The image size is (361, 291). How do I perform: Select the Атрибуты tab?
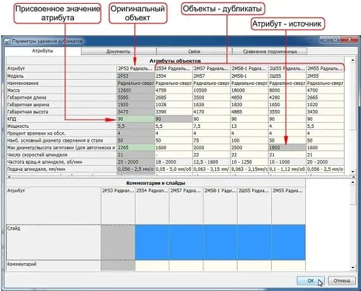click(42, 51)
